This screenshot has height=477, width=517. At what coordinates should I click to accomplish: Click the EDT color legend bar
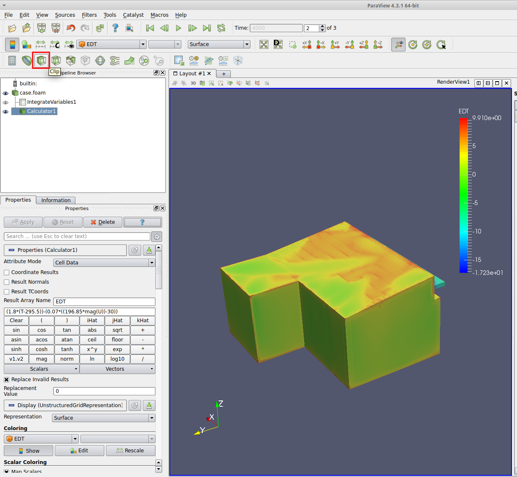[x=463, y=195]
